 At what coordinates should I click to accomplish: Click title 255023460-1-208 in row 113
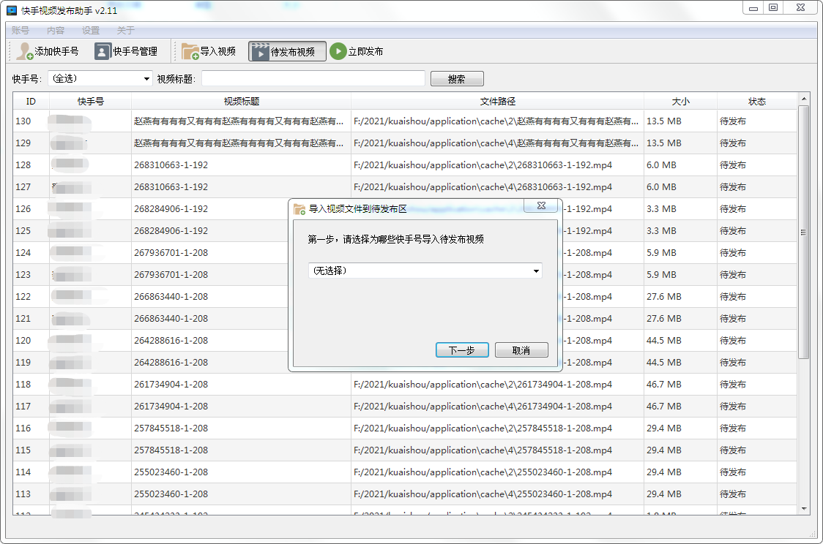pos(171,494)
